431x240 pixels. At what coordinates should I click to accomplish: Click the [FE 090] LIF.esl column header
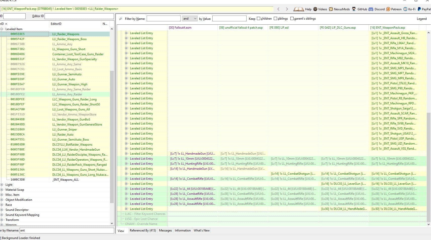[293, 28]
